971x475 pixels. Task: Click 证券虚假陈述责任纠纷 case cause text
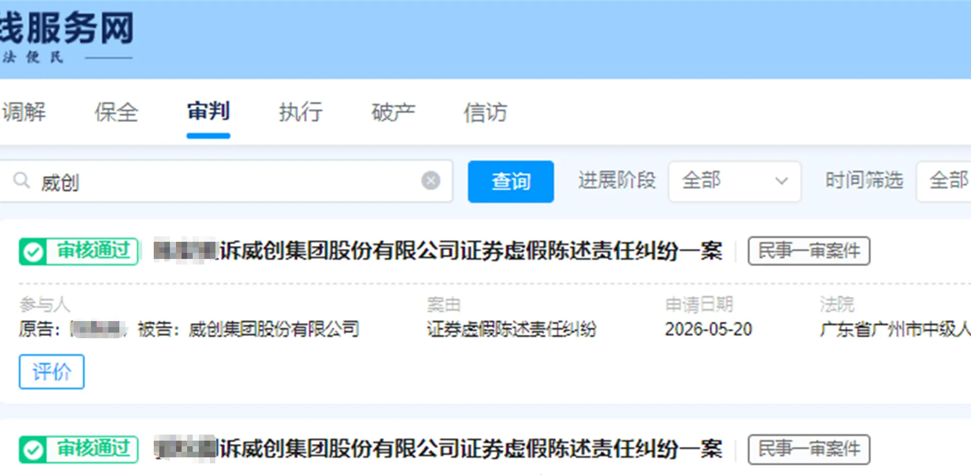point(512,329)
